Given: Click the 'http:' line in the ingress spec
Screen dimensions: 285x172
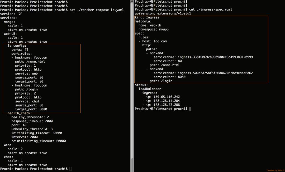Looking at the screenshot, I should [x=147, y=45].
